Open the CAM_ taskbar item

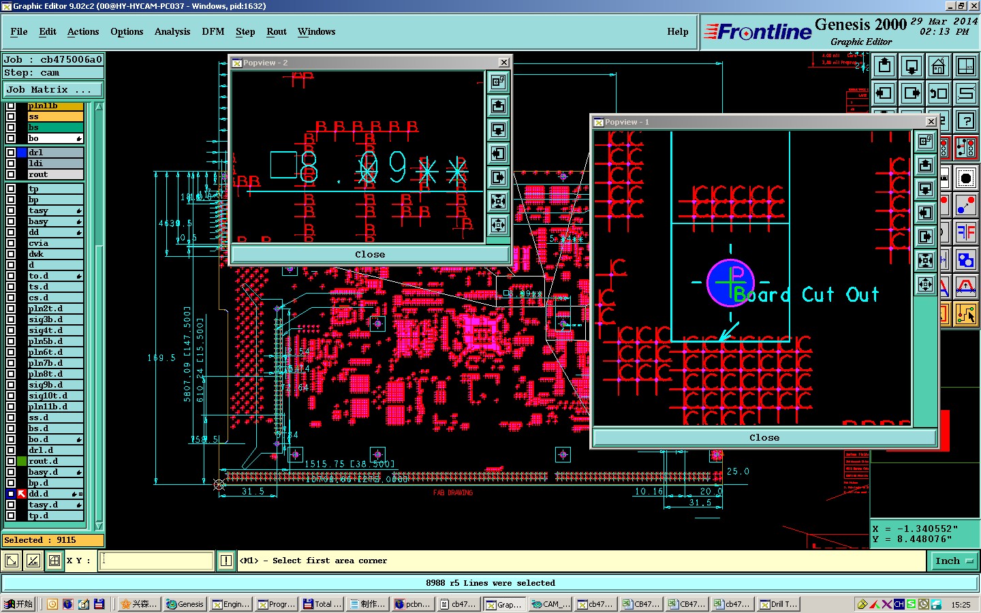551,604
